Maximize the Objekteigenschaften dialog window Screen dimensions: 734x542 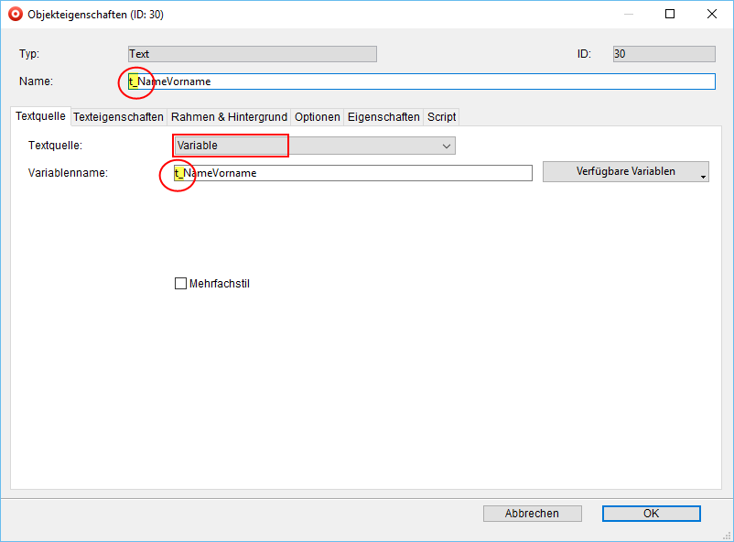tap(670, 15)
